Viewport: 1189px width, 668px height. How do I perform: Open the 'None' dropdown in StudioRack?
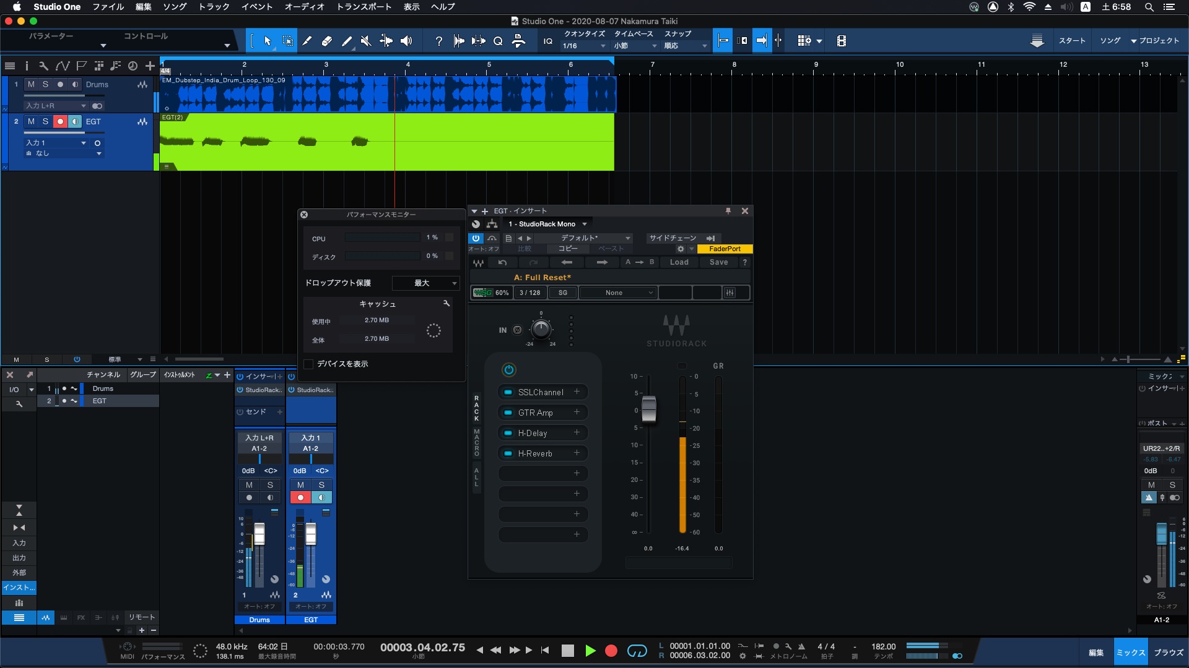click(x=617, y=293)
